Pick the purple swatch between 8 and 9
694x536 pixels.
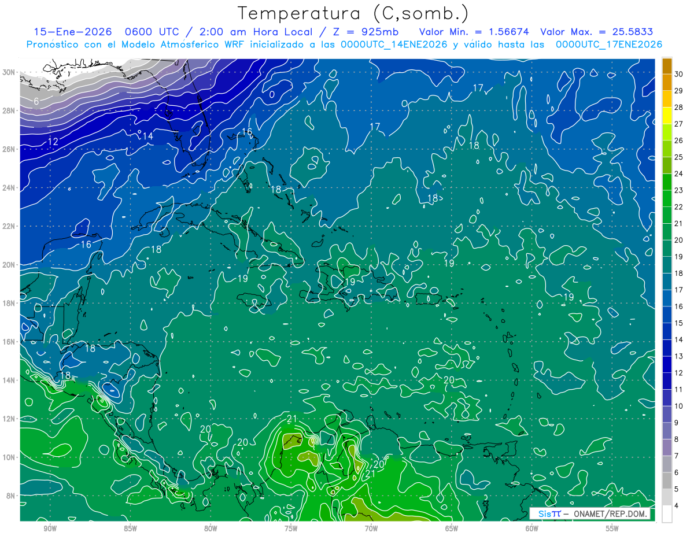667,431
